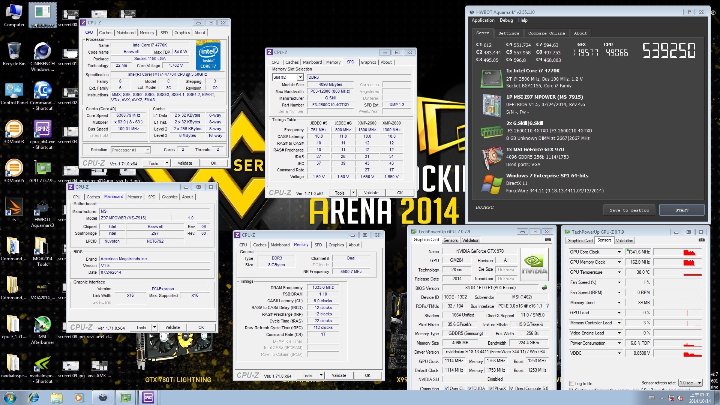The image size is (720, 405).
Task: Click OK in CPU-Z Memory window
Action: tap(367, 375)
